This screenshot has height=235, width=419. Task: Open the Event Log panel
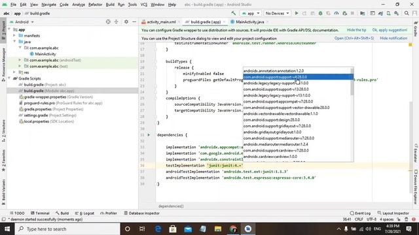click(360, 213)
